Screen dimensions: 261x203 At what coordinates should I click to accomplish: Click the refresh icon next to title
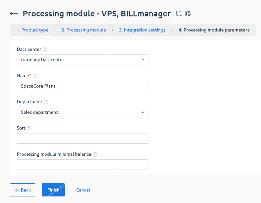(x=179, y=13)
